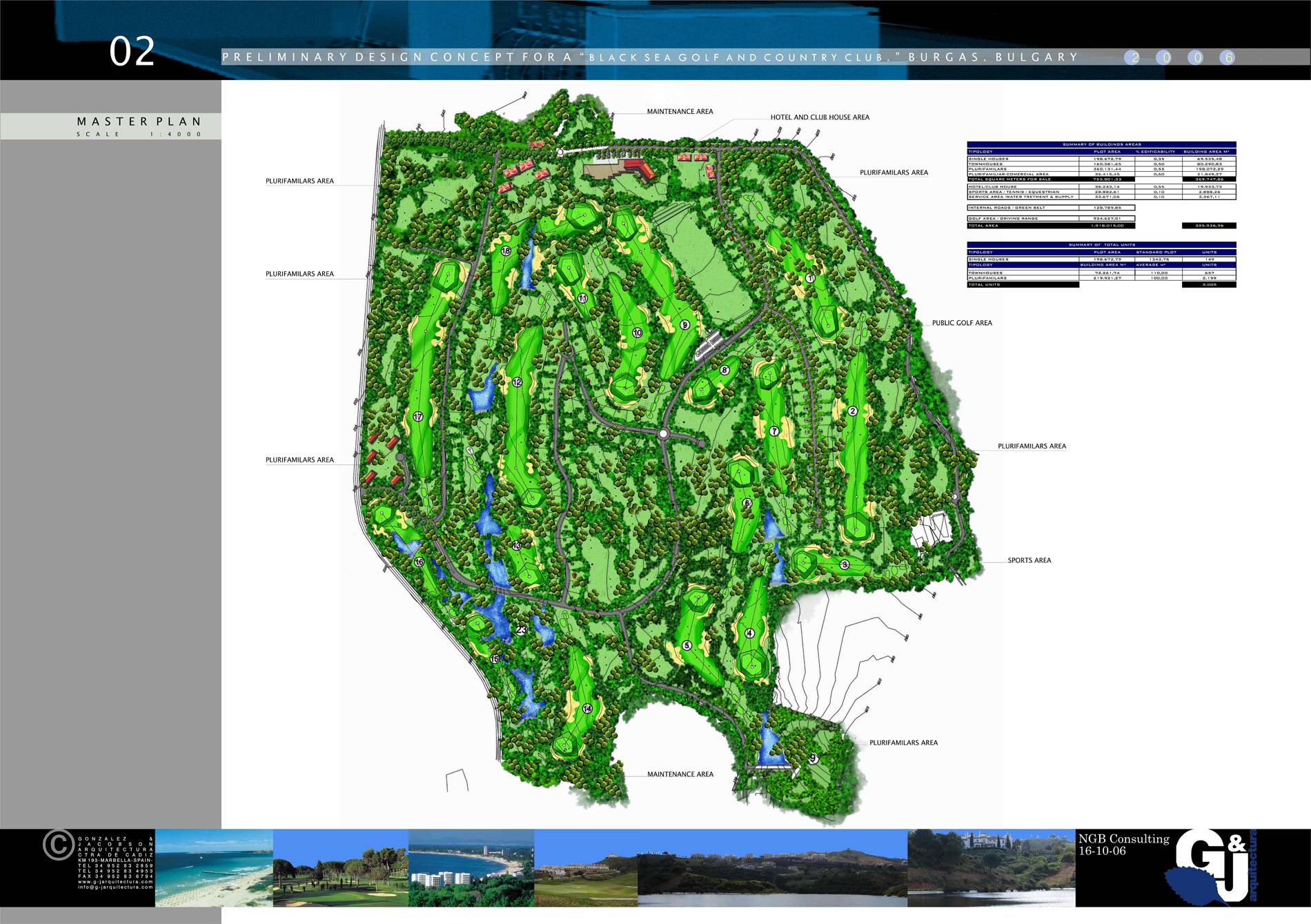The image size is (1311, 924).
Task: Click the circled hole 8 marker
Action: tap(724, 370)
